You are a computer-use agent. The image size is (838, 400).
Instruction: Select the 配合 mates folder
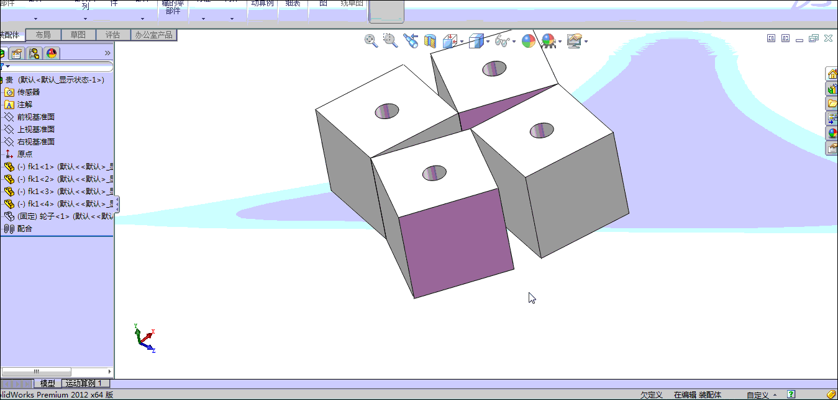(25, 228)
